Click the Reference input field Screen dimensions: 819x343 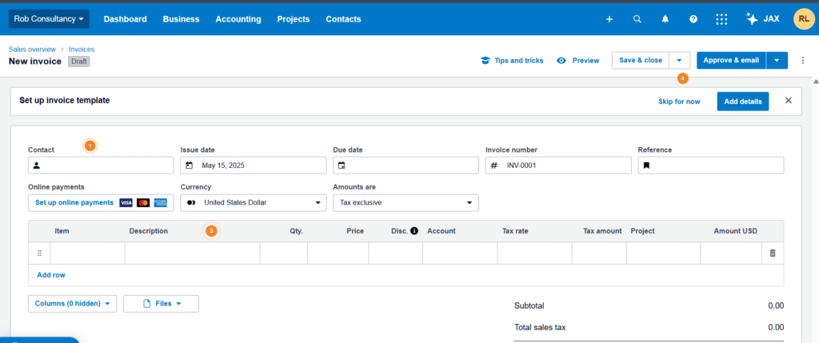(x=711, y=166)
